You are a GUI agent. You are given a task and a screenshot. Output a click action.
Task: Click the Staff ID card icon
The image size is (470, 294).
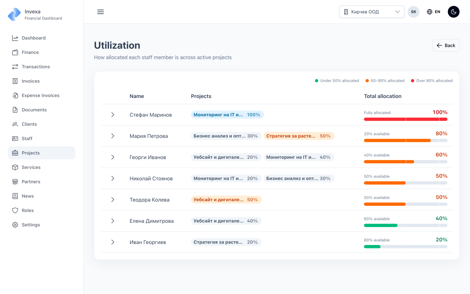tap(15, 139)
